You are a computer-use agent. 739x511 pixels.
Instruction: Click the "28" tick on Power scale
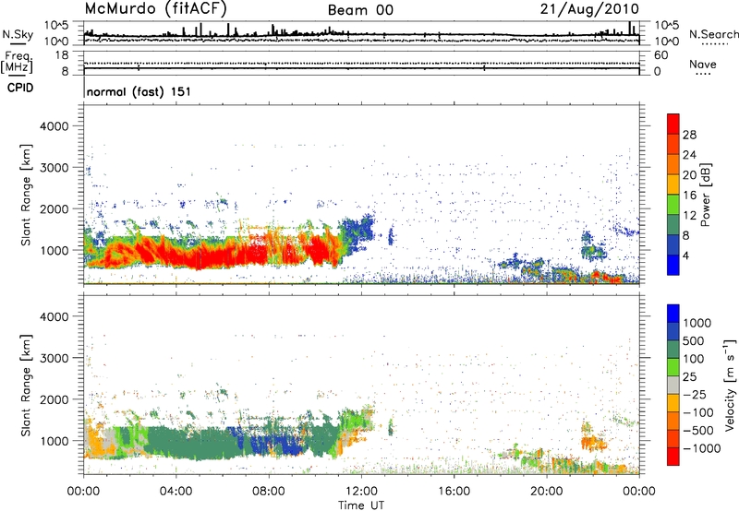689,135
